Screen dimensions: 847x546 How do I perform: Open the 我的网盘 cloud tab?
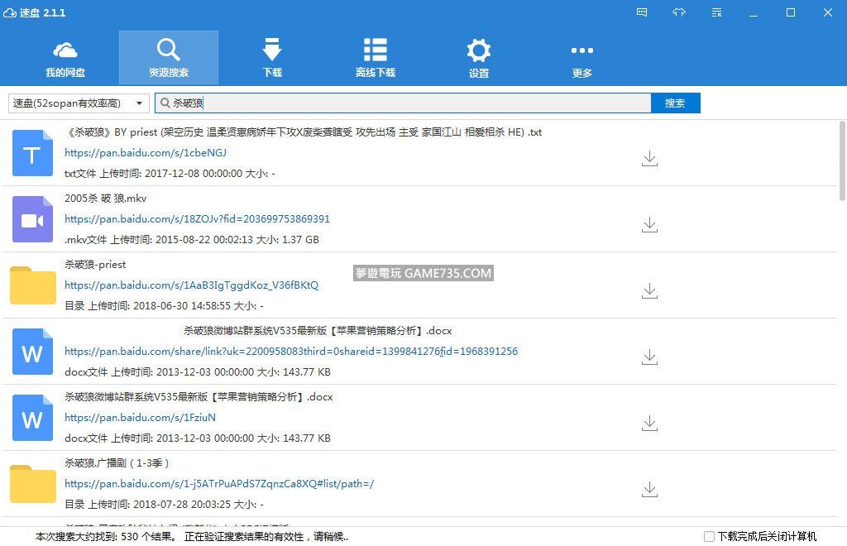[65, 59]
